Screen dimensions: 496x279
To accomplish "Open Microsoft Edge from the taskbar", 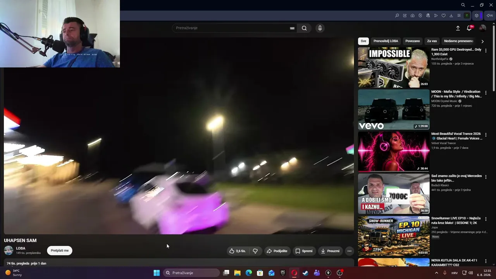I will [x=249, y=273].
